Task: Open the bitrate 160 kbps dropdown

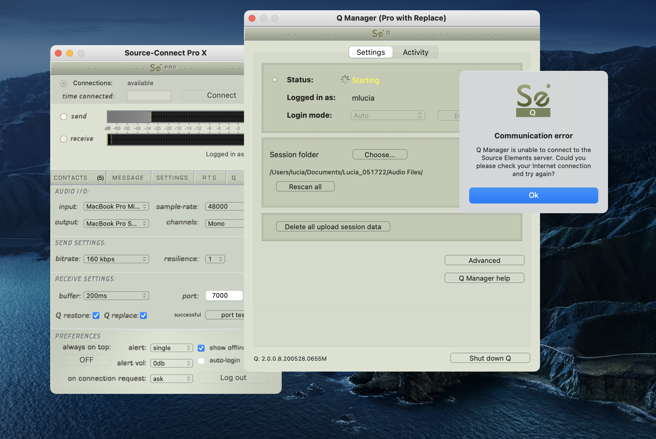Action: pyautogui.click(x=116, y=259)
